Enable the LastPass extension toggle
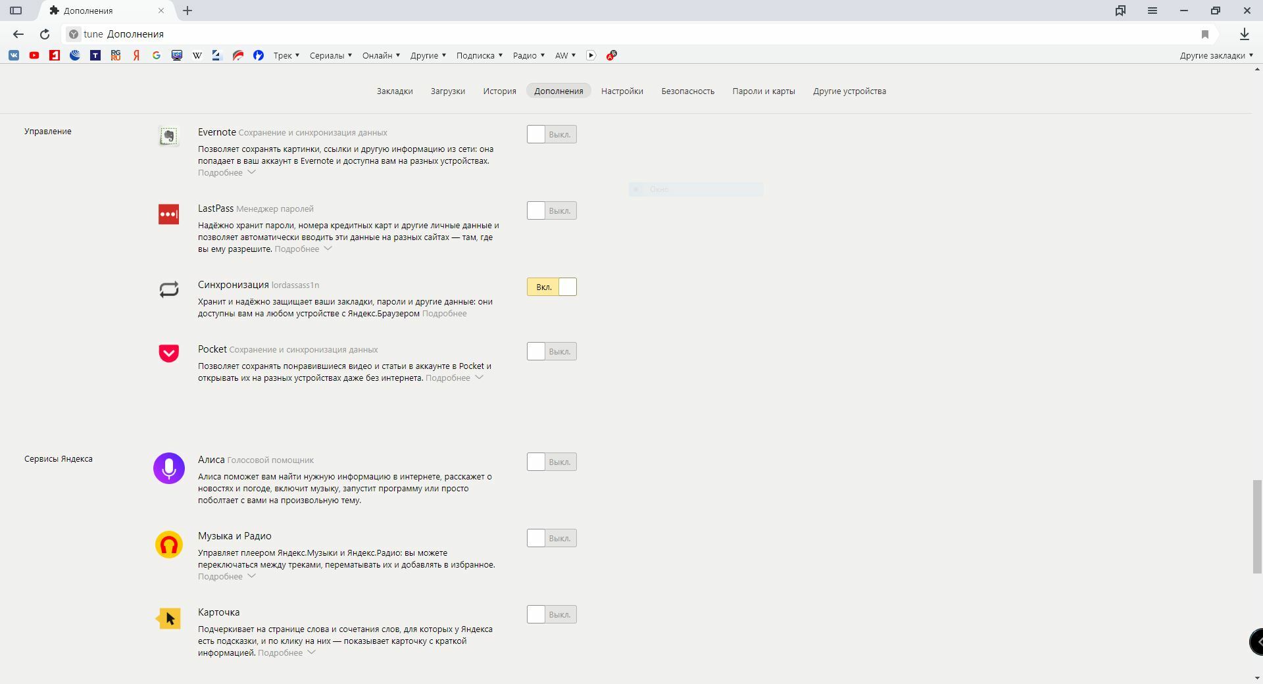This screenshot has height=684, width=1263. coord(552,210)
